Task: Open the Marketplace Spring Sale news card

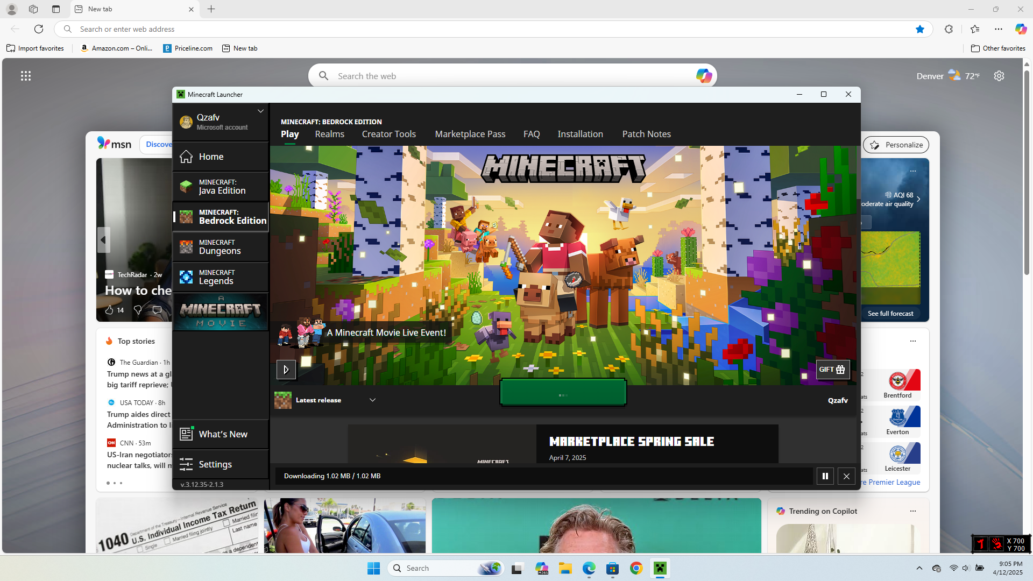Action: coord(563,444)
